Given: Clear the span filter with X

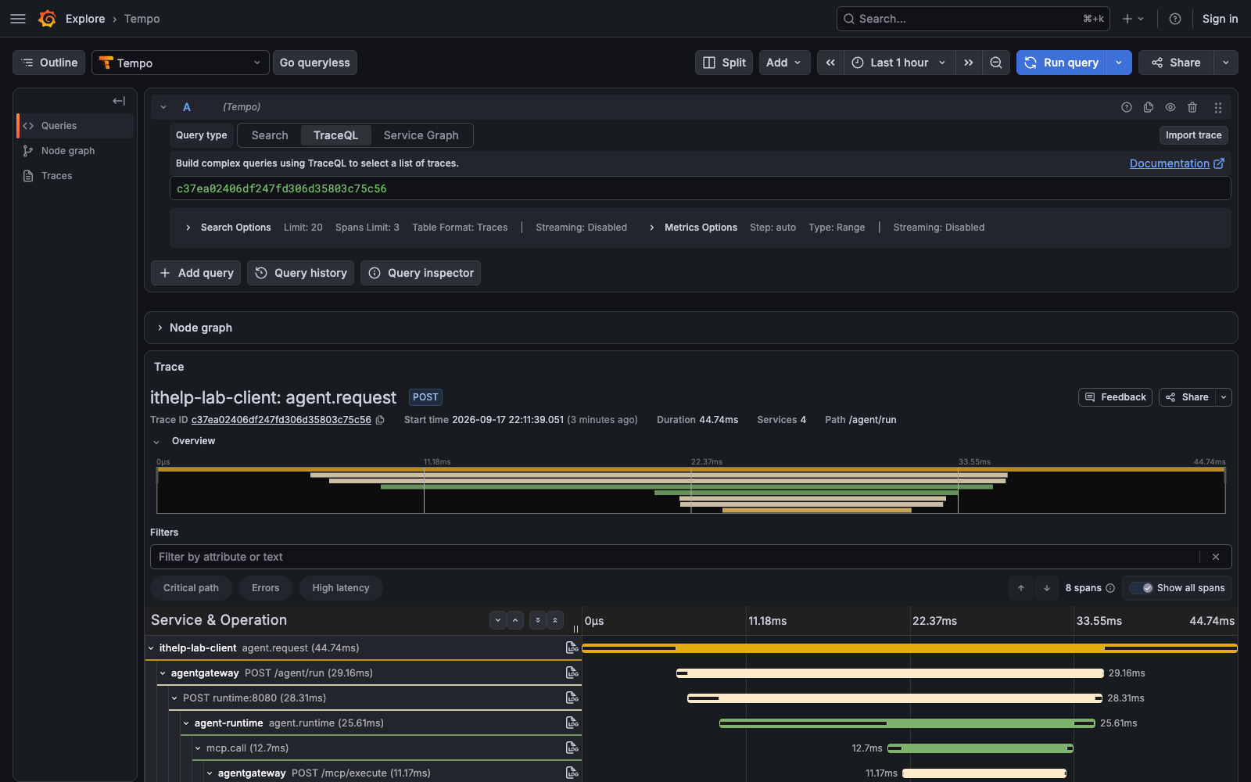Looking at the screenshot, I should pos(1216,557).
